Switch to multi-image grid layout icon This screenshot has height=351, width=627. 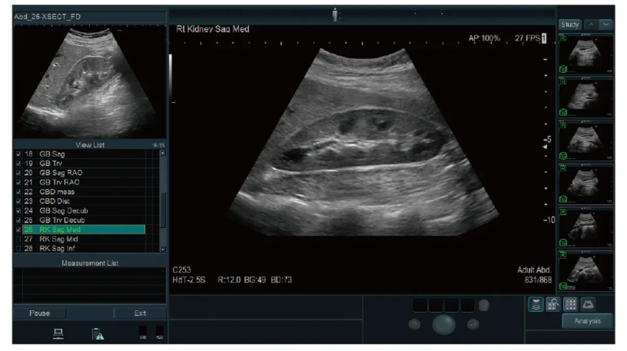pyautogui.click(x=571, y=305)
